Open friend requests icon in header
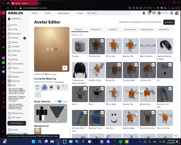 [149, 13]
